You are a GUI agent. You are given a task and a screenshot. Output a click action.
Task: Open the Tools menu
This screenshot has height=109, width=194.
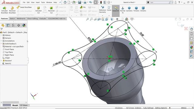click(x=43, y=2)
